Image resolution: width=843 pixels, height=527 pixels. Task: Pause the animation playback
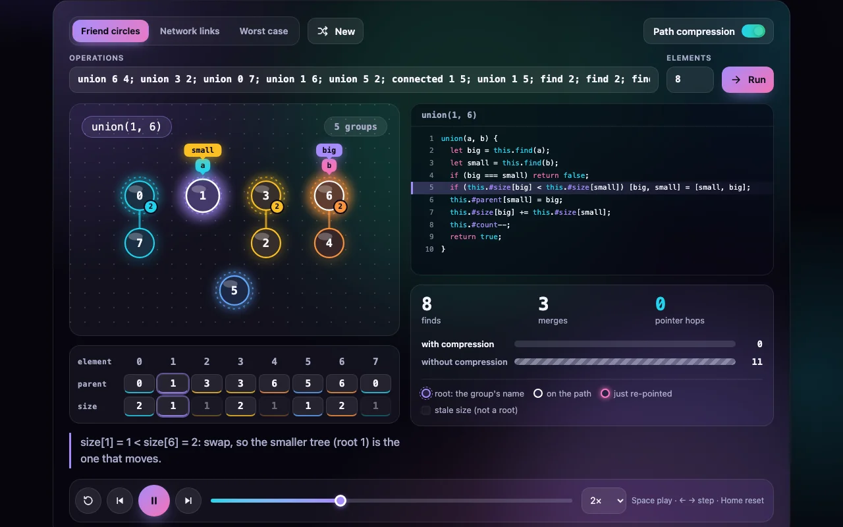(154, 501)
